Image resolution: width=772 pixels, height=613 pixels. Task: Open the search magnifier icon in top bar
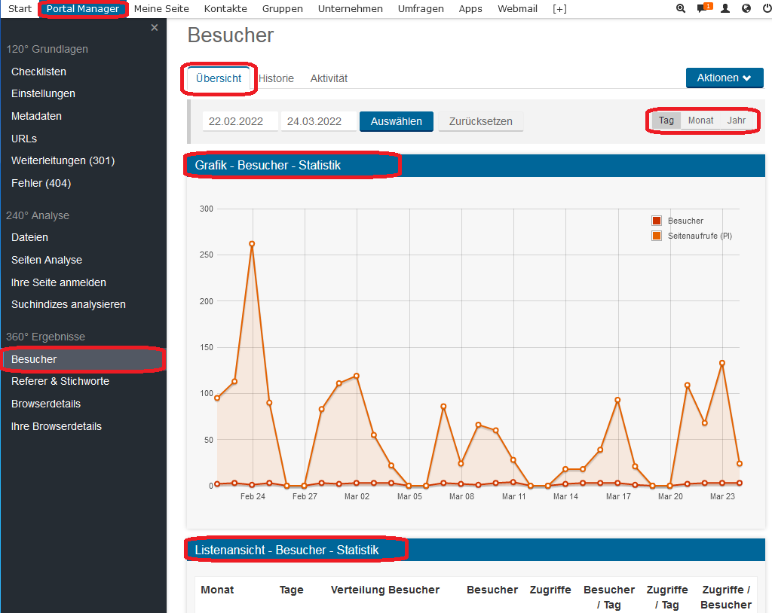click(681, 8)
